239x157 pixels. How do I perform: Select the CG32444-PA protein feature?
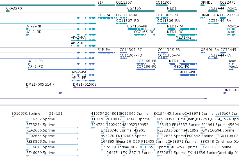pos(213,58)
